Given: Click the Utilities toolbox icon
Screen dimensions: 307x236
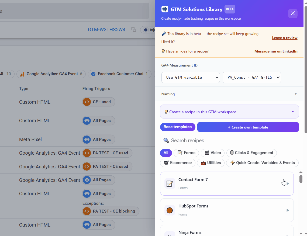Looking at the screenshot, I should (x=203, y=163).
